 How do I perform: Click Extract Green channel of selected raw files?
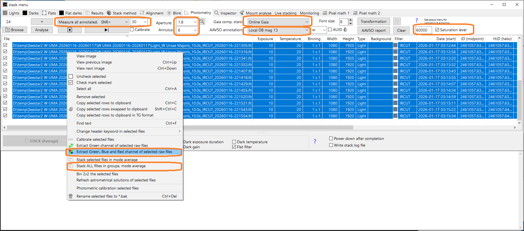click(112, 145)
